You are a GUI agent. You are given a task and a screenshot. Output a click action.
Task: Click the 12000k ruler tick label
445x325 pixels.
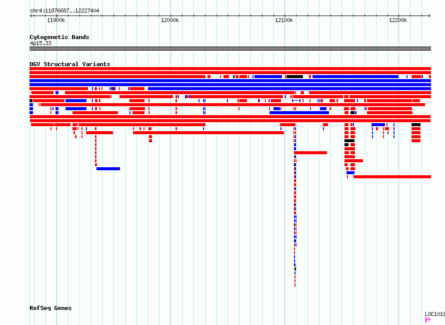click(x=170, y=20)
